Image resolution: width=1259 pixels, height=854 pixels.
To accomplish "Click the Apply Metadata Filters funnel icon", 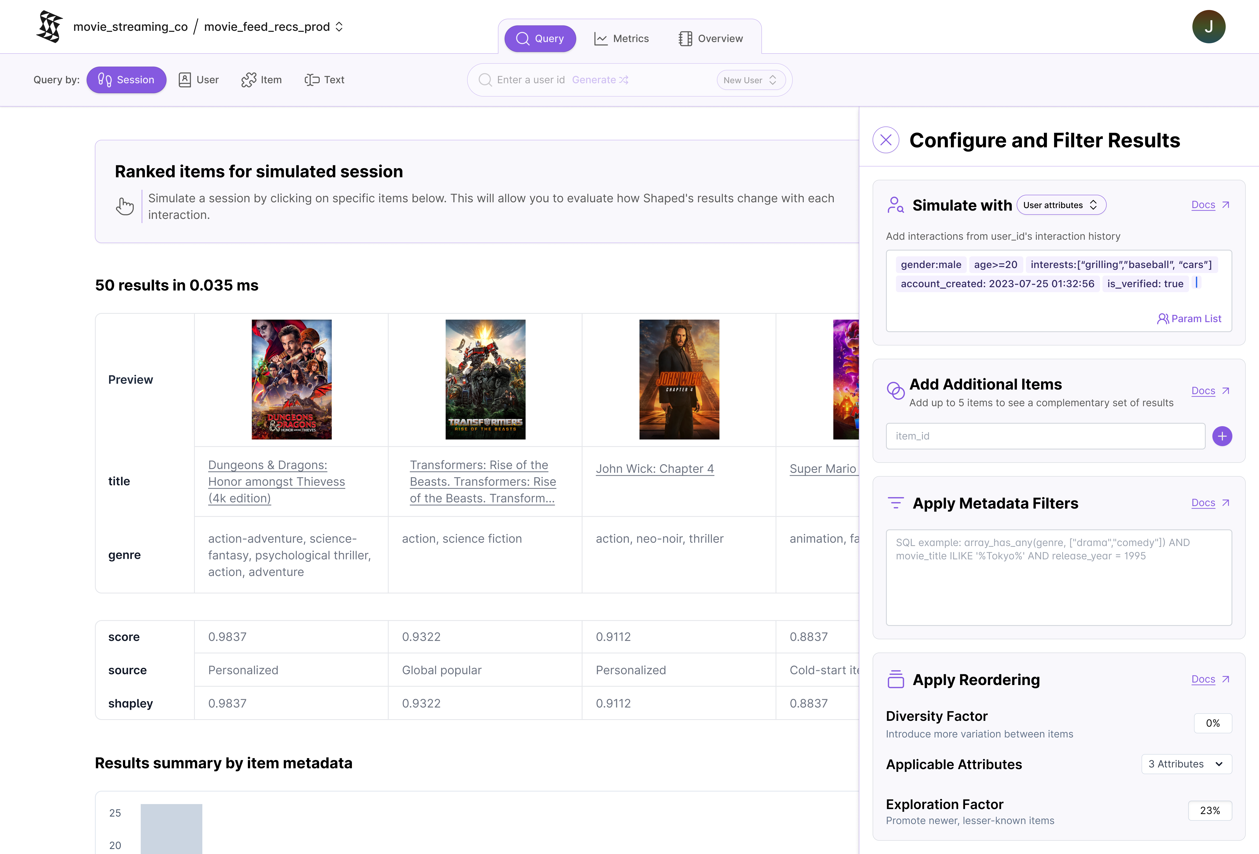I will click(x=895, y=502).
